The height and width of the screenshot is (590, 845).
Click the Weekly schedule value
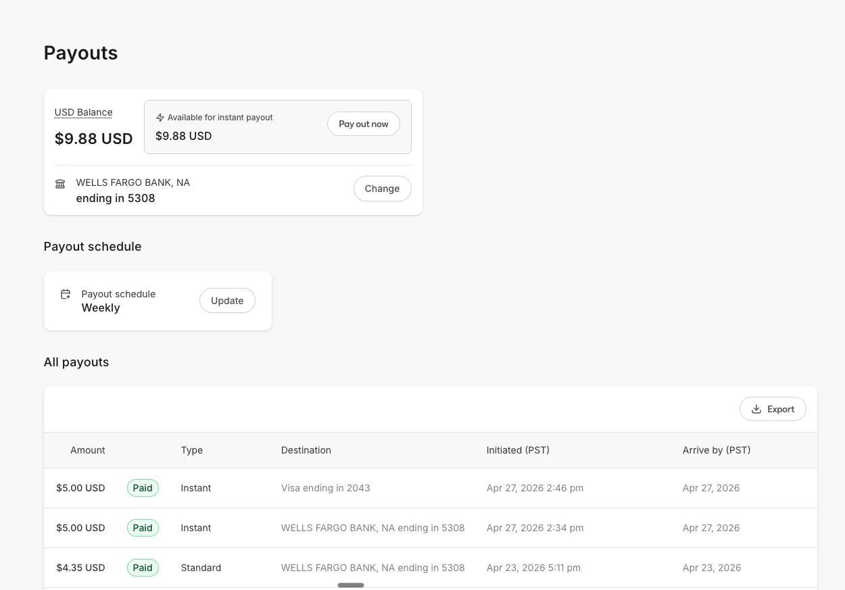click(x=101, y=308)
